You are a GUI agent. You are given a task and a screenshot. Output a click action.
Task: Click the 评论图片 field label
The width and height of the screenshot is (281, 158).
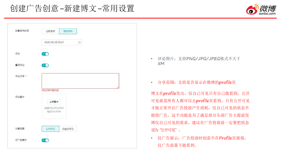(x=20, y=97)
